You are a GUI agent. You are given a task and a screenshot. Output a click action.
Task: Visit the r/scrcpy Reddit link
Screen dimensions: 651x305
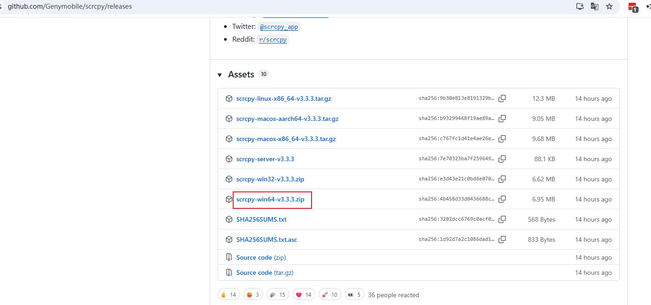[273, 40]
